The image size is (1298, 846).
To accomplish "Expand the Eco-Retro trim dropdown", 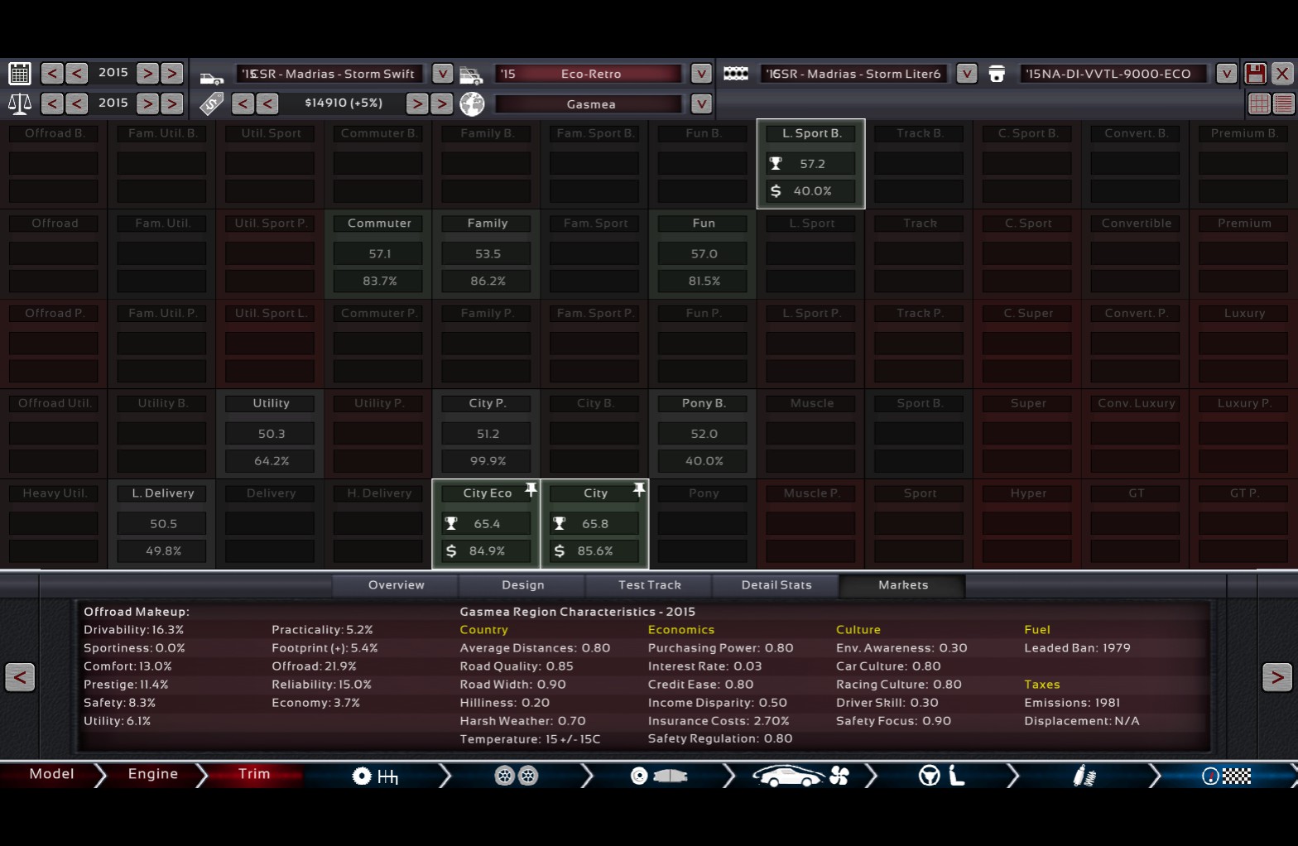I will coord(701,74).
